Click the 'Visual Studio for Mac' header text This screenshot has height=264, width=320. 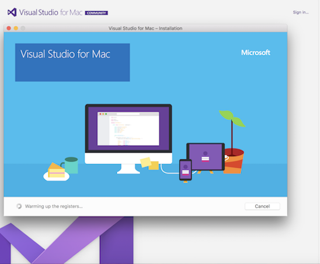point(51,12)
